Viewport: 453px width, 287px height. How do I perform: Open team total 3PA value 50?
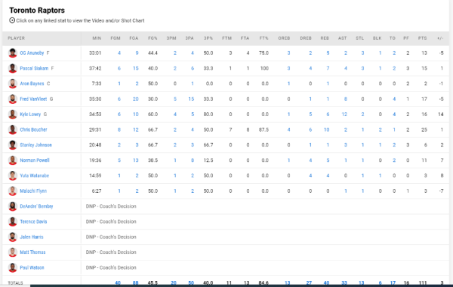pos(191,283)
